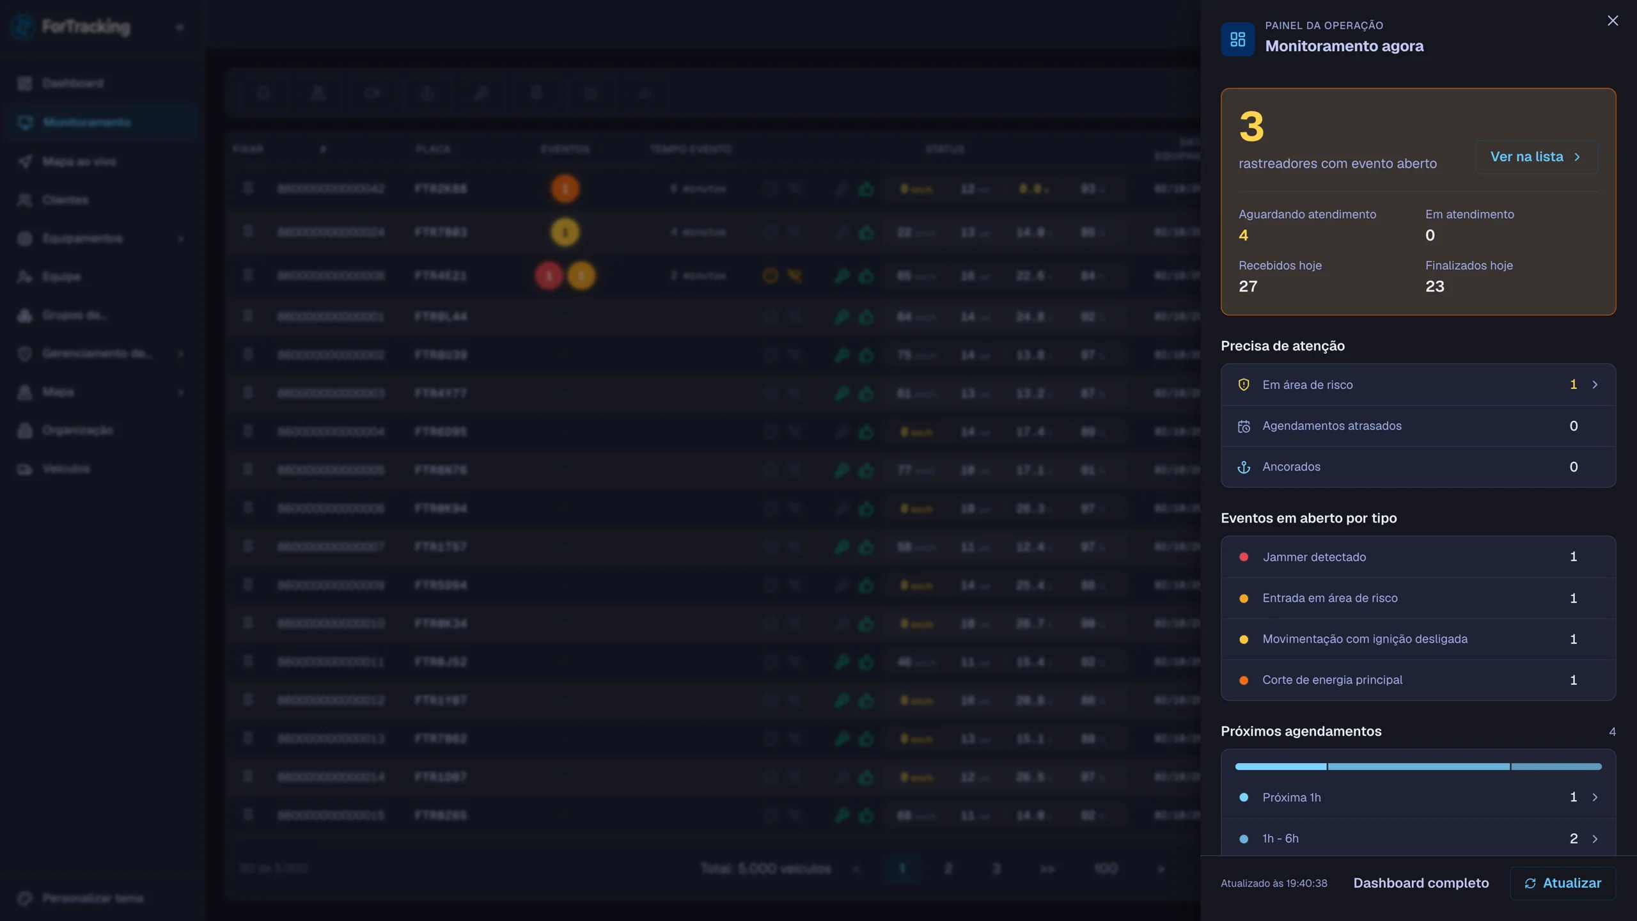Click the red Jammer detectado dot
1637x921 pixels.
[1244, 557]
